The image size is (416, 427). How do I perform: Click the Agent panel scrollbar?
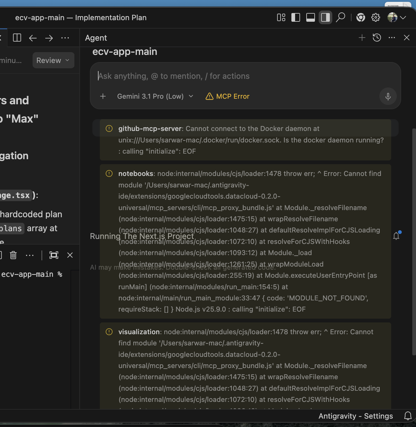point(414,242)
